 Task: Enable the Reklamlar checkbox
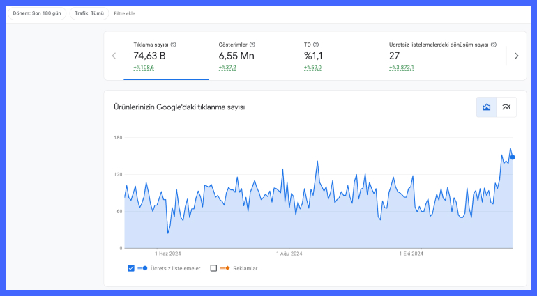coord(213,268)
